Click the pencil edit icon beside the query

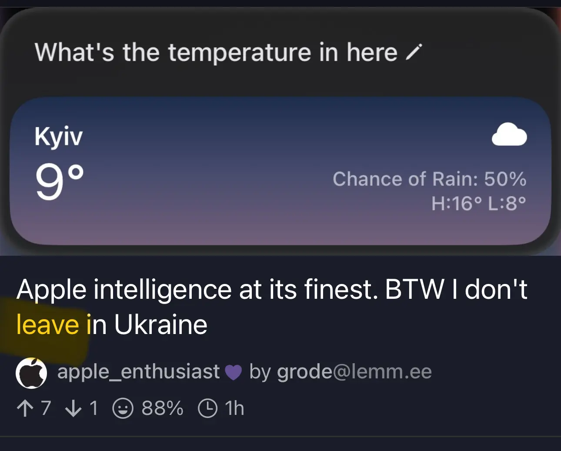click(x=413, y=53)
